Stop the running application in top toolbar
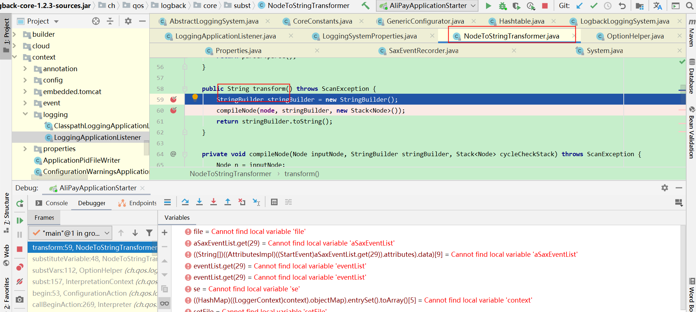The height and width of the screenshot is (312, 696). 545,6
